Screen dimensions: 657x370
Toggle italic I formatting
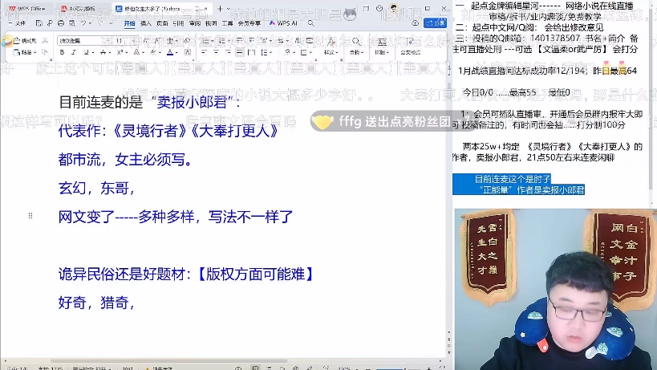click(x=73, y=52)
